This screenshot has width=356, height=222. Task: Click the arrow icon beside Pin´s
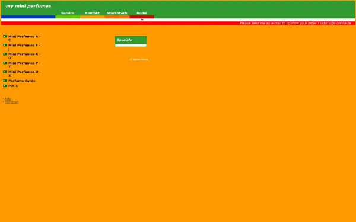point(5,86)
